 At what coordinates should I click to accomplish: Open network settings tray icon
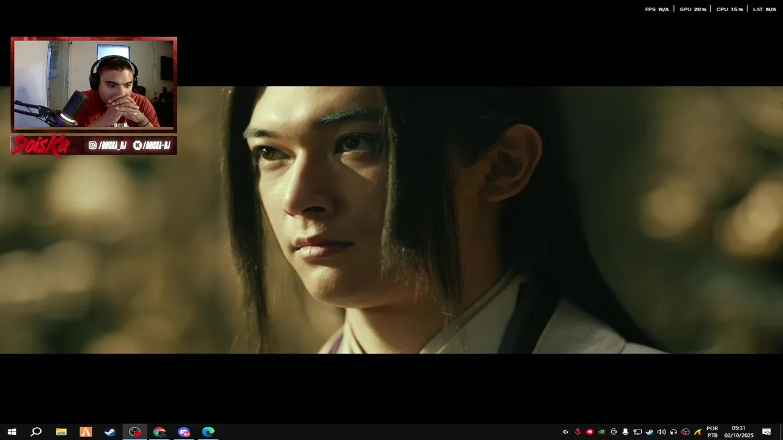(x=637, y=432)
